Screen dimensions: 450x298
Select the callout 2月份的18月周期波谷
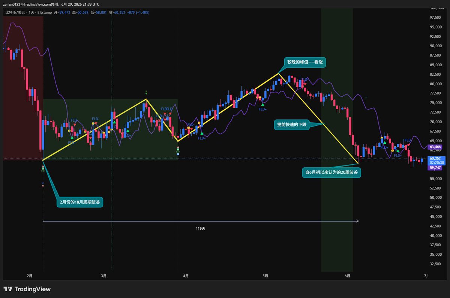(x=80, y=202)
